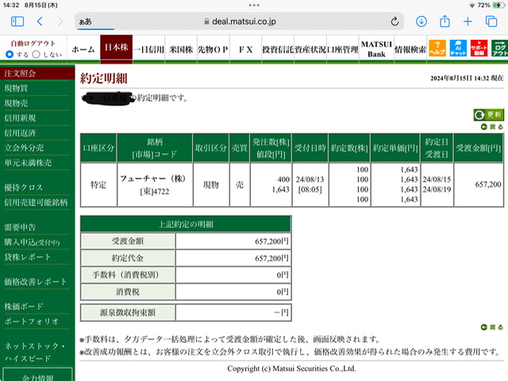Open 現物売 in the sidebar
The image size is (508, 381).
(16, 103)
